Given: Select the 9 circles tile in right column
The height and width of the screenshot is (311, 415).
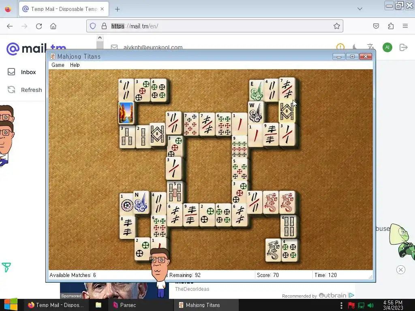Looking at the screenshot, I should tap(240, 147).
